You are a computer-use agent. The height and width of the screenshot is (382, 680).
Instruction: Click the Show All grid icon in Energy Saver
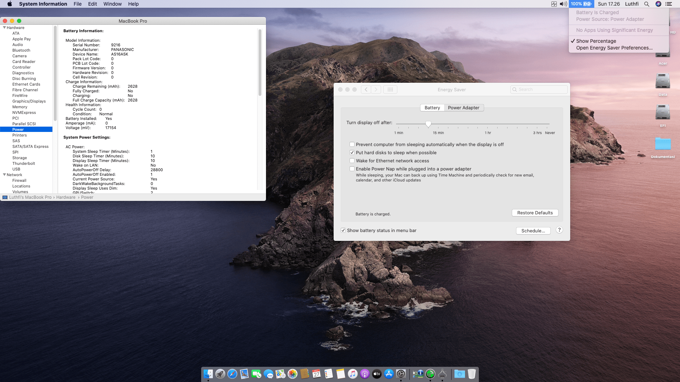390,89
